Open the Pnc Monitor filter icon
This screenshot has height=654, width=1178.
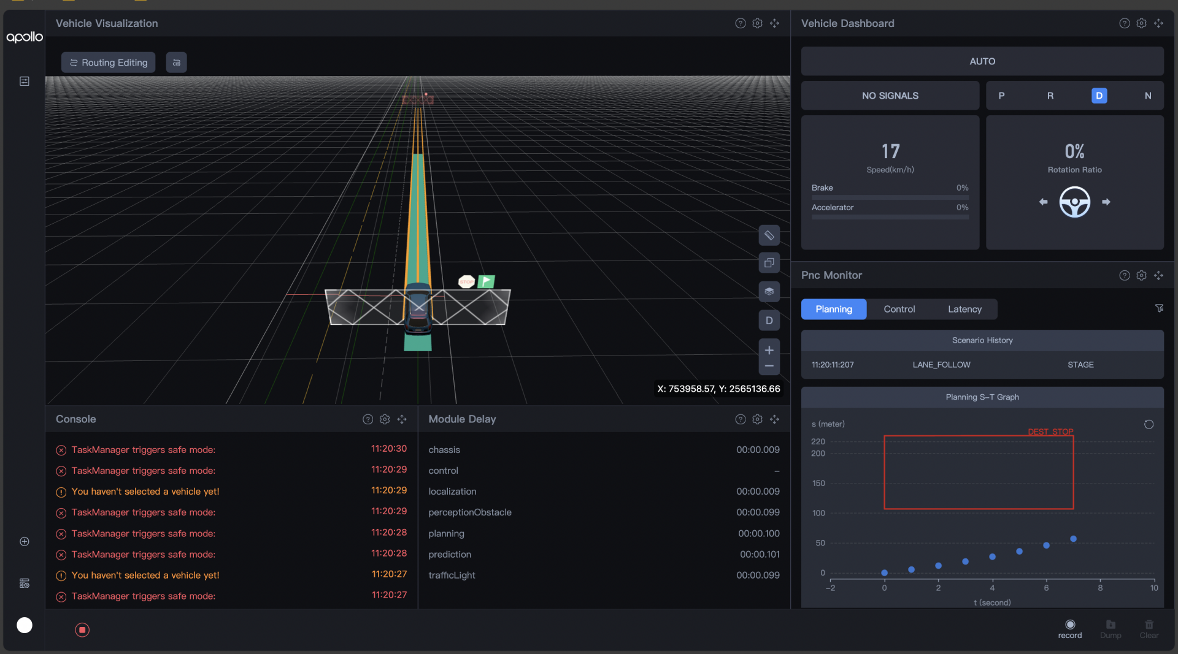pyautogui.click(x=1159, y=308)
